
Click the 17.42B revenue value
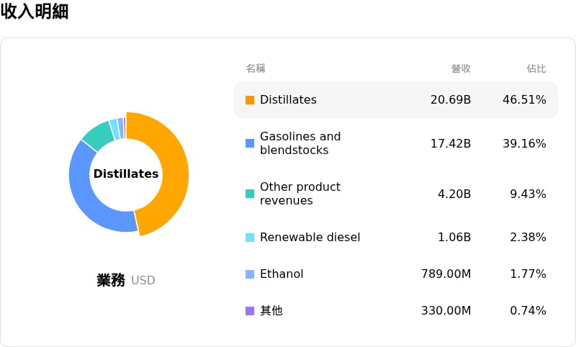tap(451, 143)
